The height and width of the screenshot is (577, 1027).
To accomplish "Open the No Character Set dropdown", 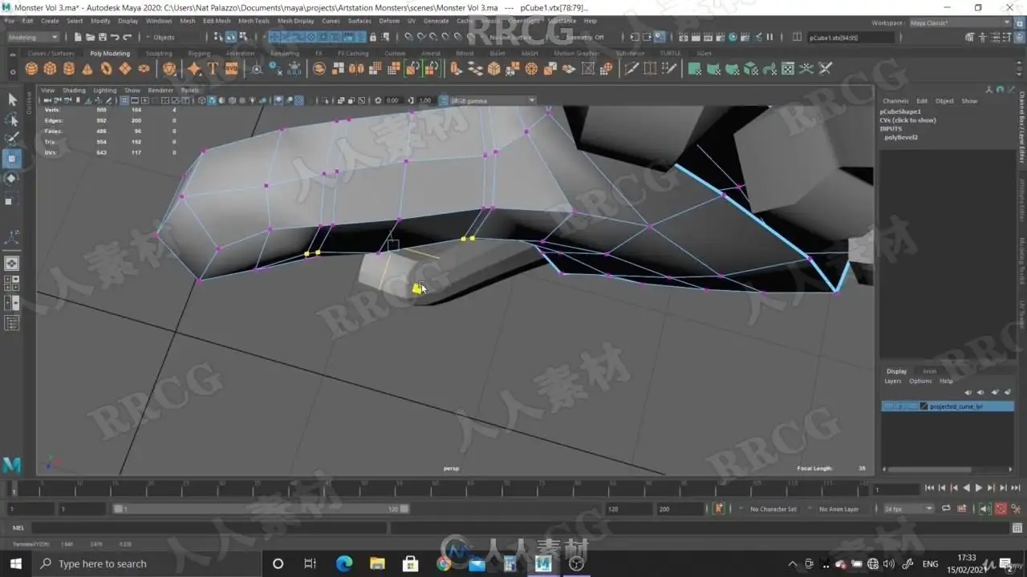I will [773, 509].
